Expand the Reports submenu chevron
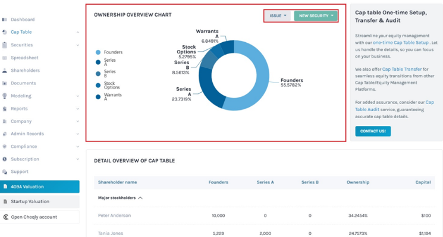The height and width of the screenshot is (237, 443). click(x=78, y=109)
